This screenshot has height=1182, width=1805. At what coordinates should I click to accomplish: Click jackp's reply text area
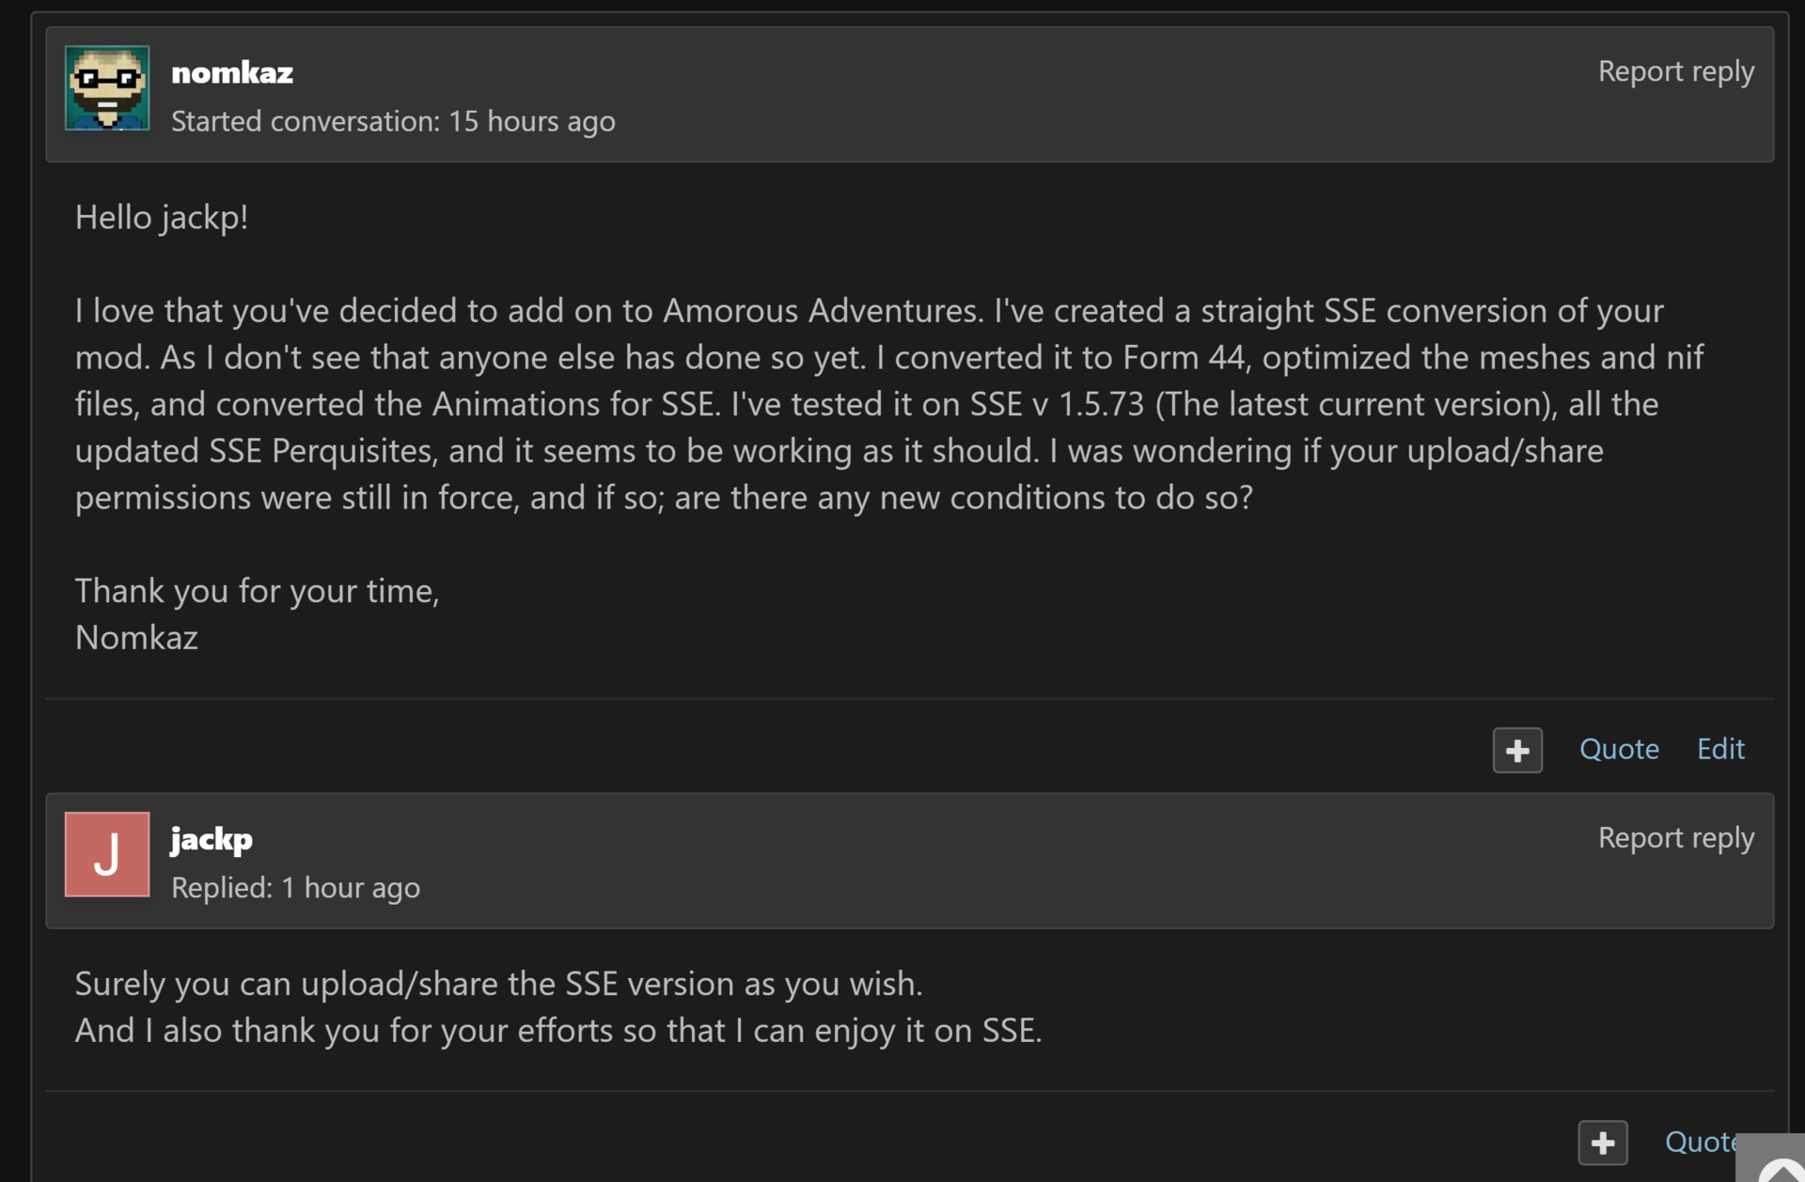point(558,1007)
